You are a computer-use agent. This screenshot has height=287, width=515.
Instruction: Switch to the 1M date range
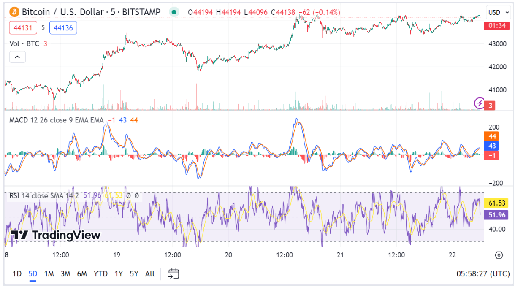click(49, 273)
